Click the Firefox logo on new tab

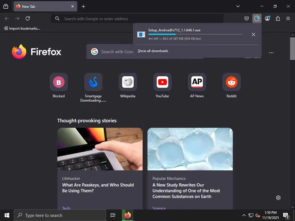[37, 52]
